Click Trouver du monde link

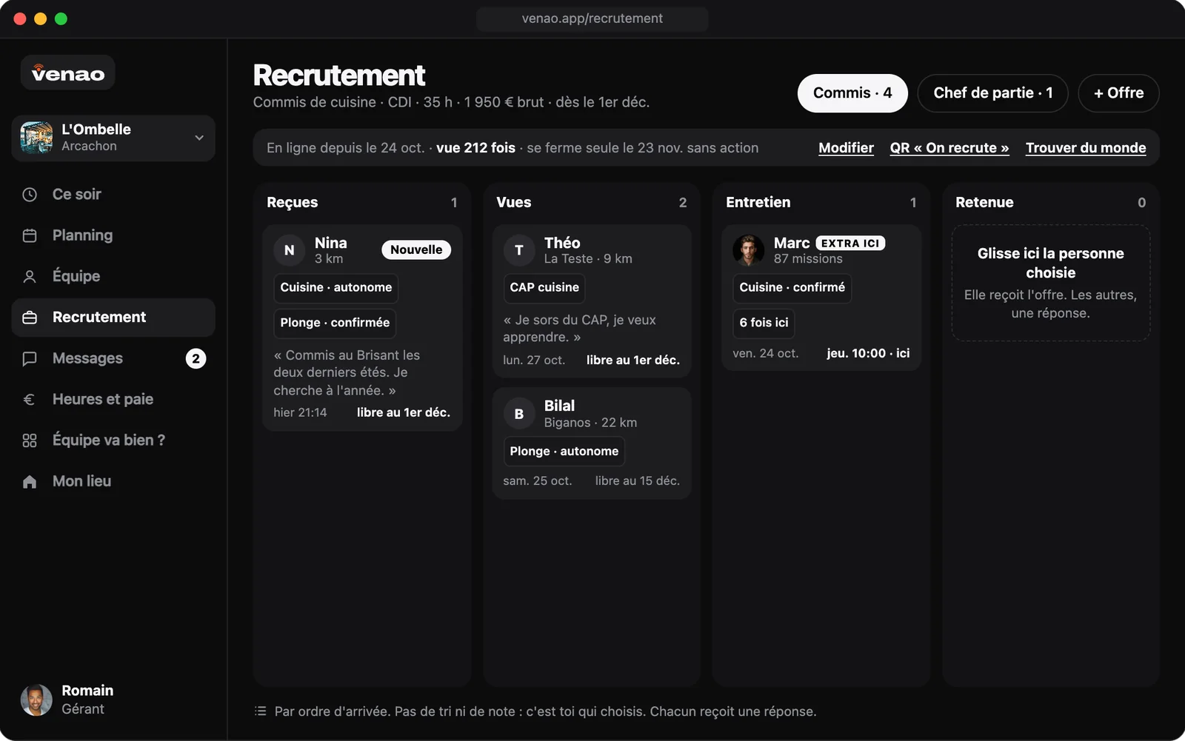point(1086,148)
